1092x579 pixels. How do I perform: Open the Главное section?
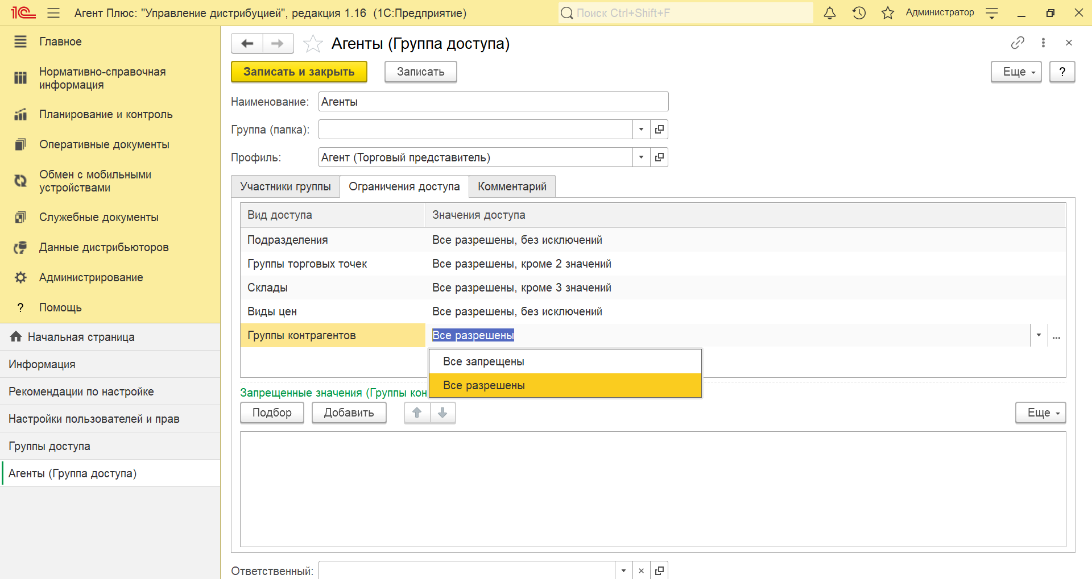60,42
